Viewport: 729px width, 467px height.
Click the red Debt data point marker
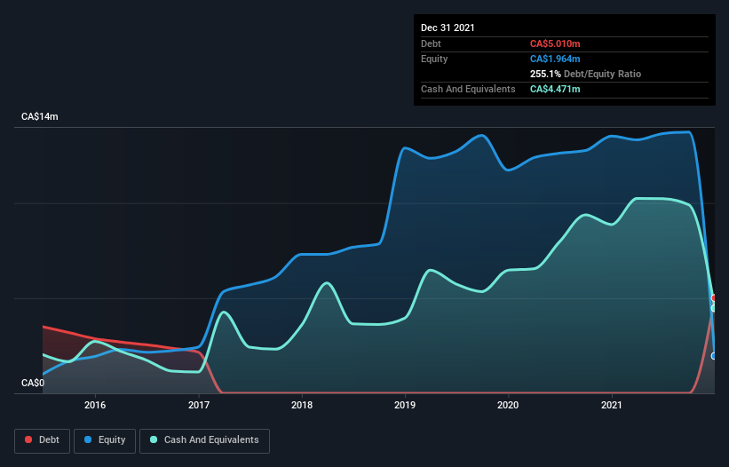pos(714,297)
